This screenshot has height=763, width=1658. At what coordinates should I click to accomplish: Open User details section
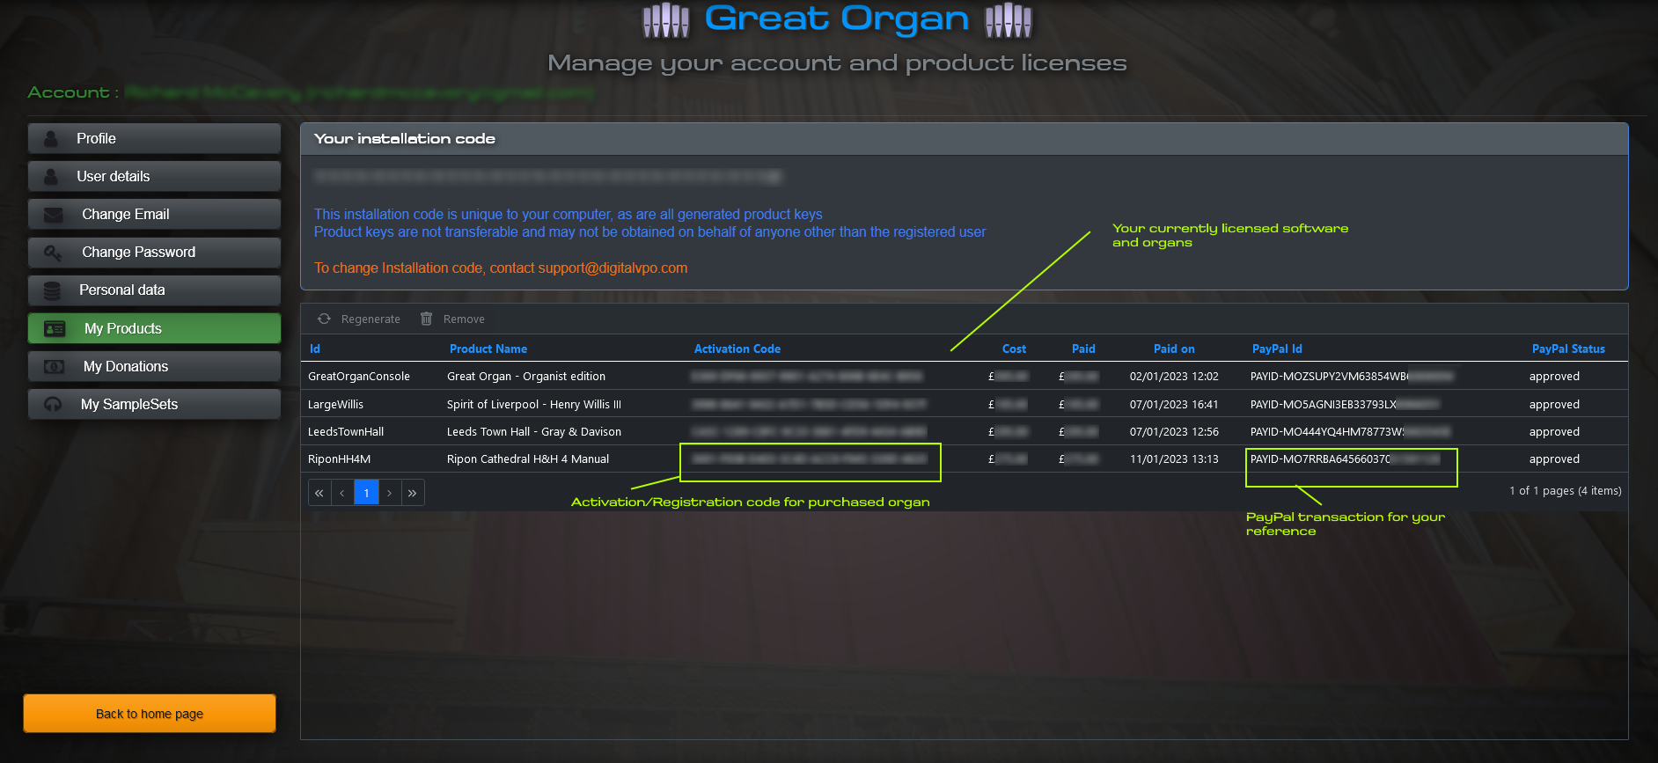(x=154, y=176)
